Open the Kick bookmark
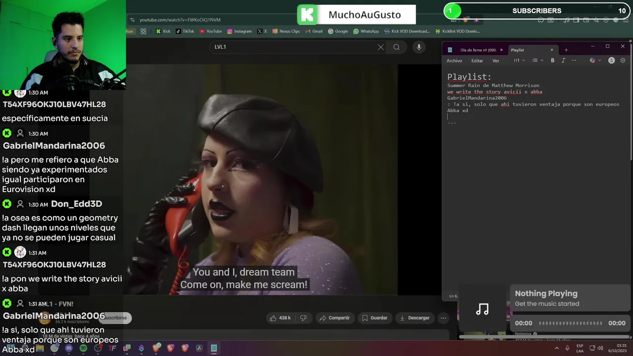 tap(163, 31)
